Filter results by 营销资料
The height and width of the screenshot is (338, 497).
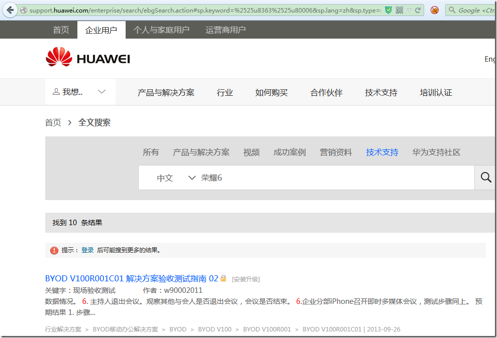[336, 152]
